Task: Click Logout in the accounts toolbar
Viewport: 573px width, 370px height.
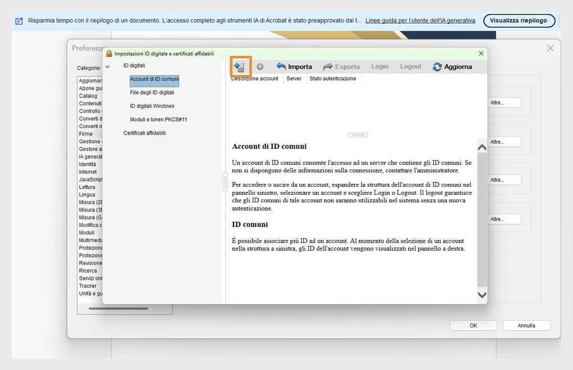Action: [x=411, y=66]
